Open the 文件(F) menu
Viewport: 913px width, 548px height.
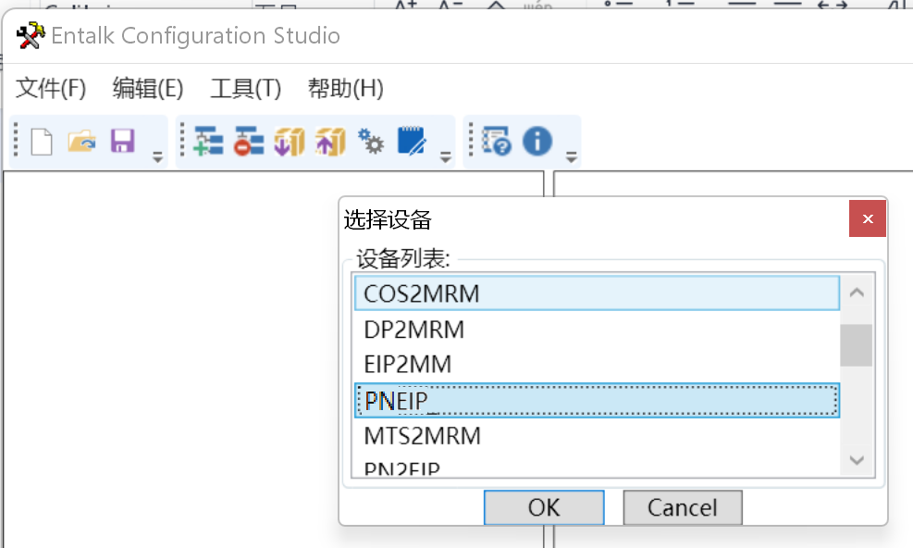pyautogui.click(x=51, y=89)
